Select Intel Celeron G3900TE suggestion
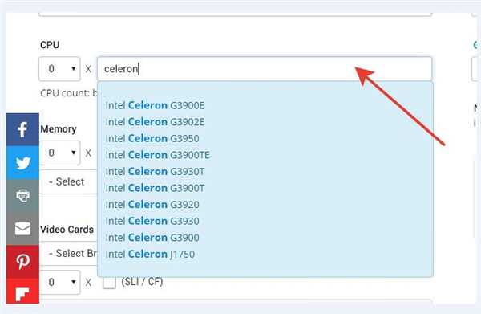The width and height of the screenshot is (481, 314). pos(158,155)
